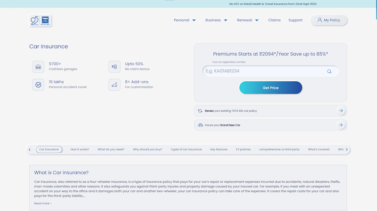Screen dimensions: 377x211
Task: Expand the Business dropdown menu
Action: pyautogui.click(x=216, y=20)
